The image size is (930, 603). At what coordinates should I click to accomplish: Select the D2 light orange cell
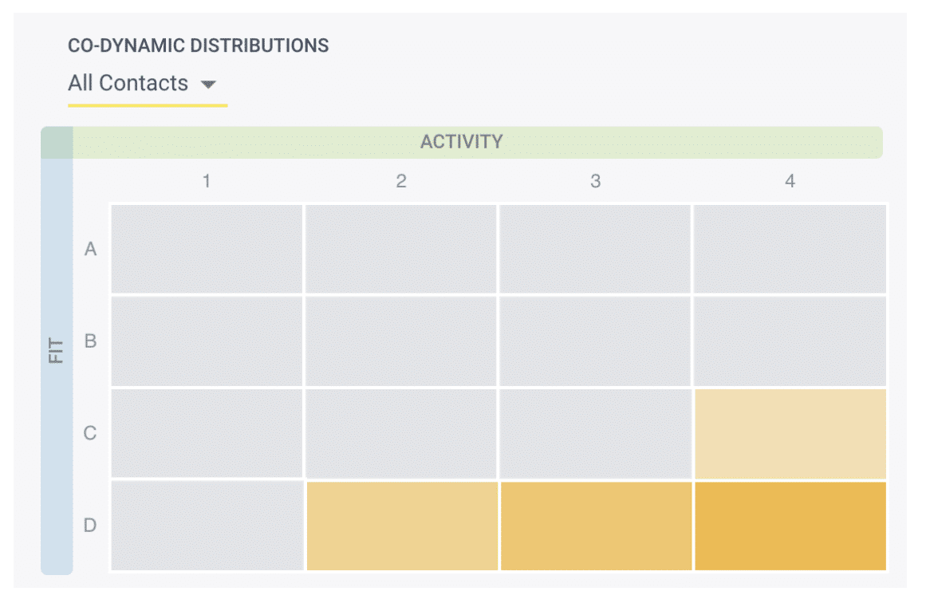coord(402,526)
